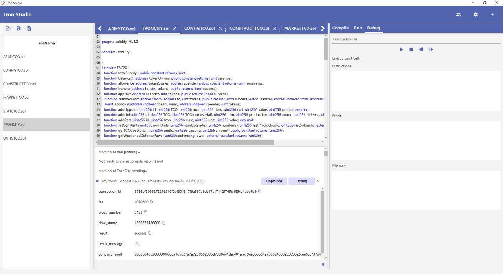
Task: Collapse the transaction details chevron
Action: [x=318, y=181]
